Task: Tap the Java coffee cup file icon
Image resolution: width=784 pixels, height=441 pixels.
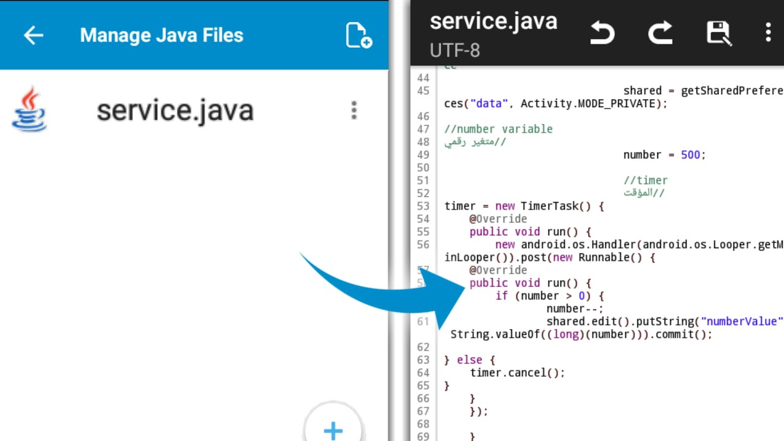Action: click(x=29, y=110)
